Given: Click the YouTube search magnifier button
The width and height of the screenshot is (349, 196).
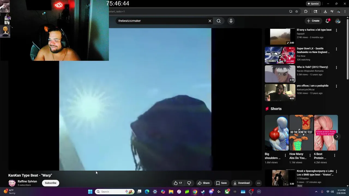Looking at the screenshot, I should (x=219, y=21).
